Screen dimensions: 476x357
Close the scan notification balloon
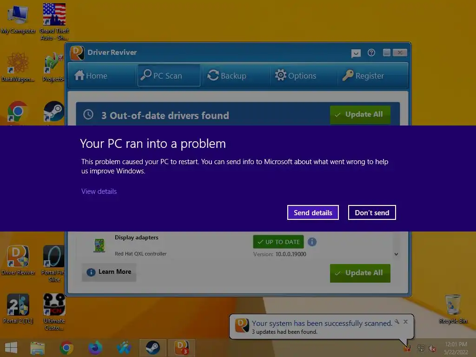(405, 322)
